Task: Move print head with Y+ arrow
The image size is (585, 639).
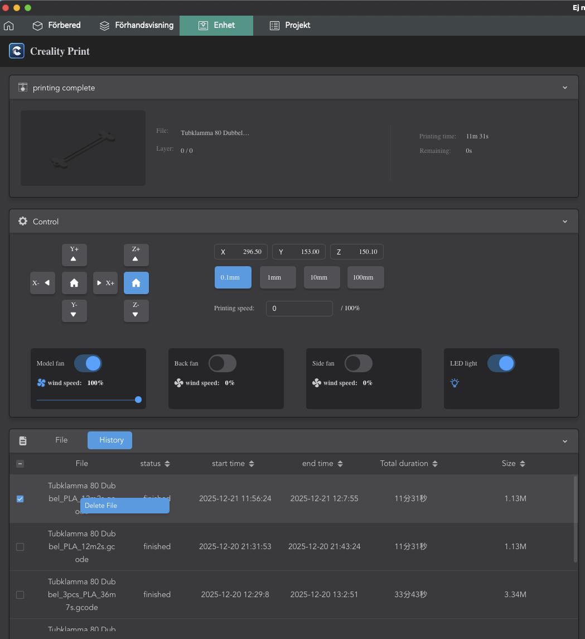Action: click(x=74, y=254)
